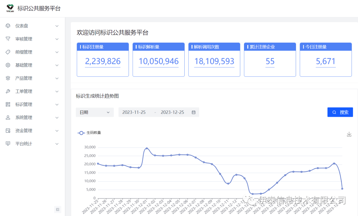Expand the 平台统计 menu chevron
Screen dimensions: 358x216
coord(57,144)
